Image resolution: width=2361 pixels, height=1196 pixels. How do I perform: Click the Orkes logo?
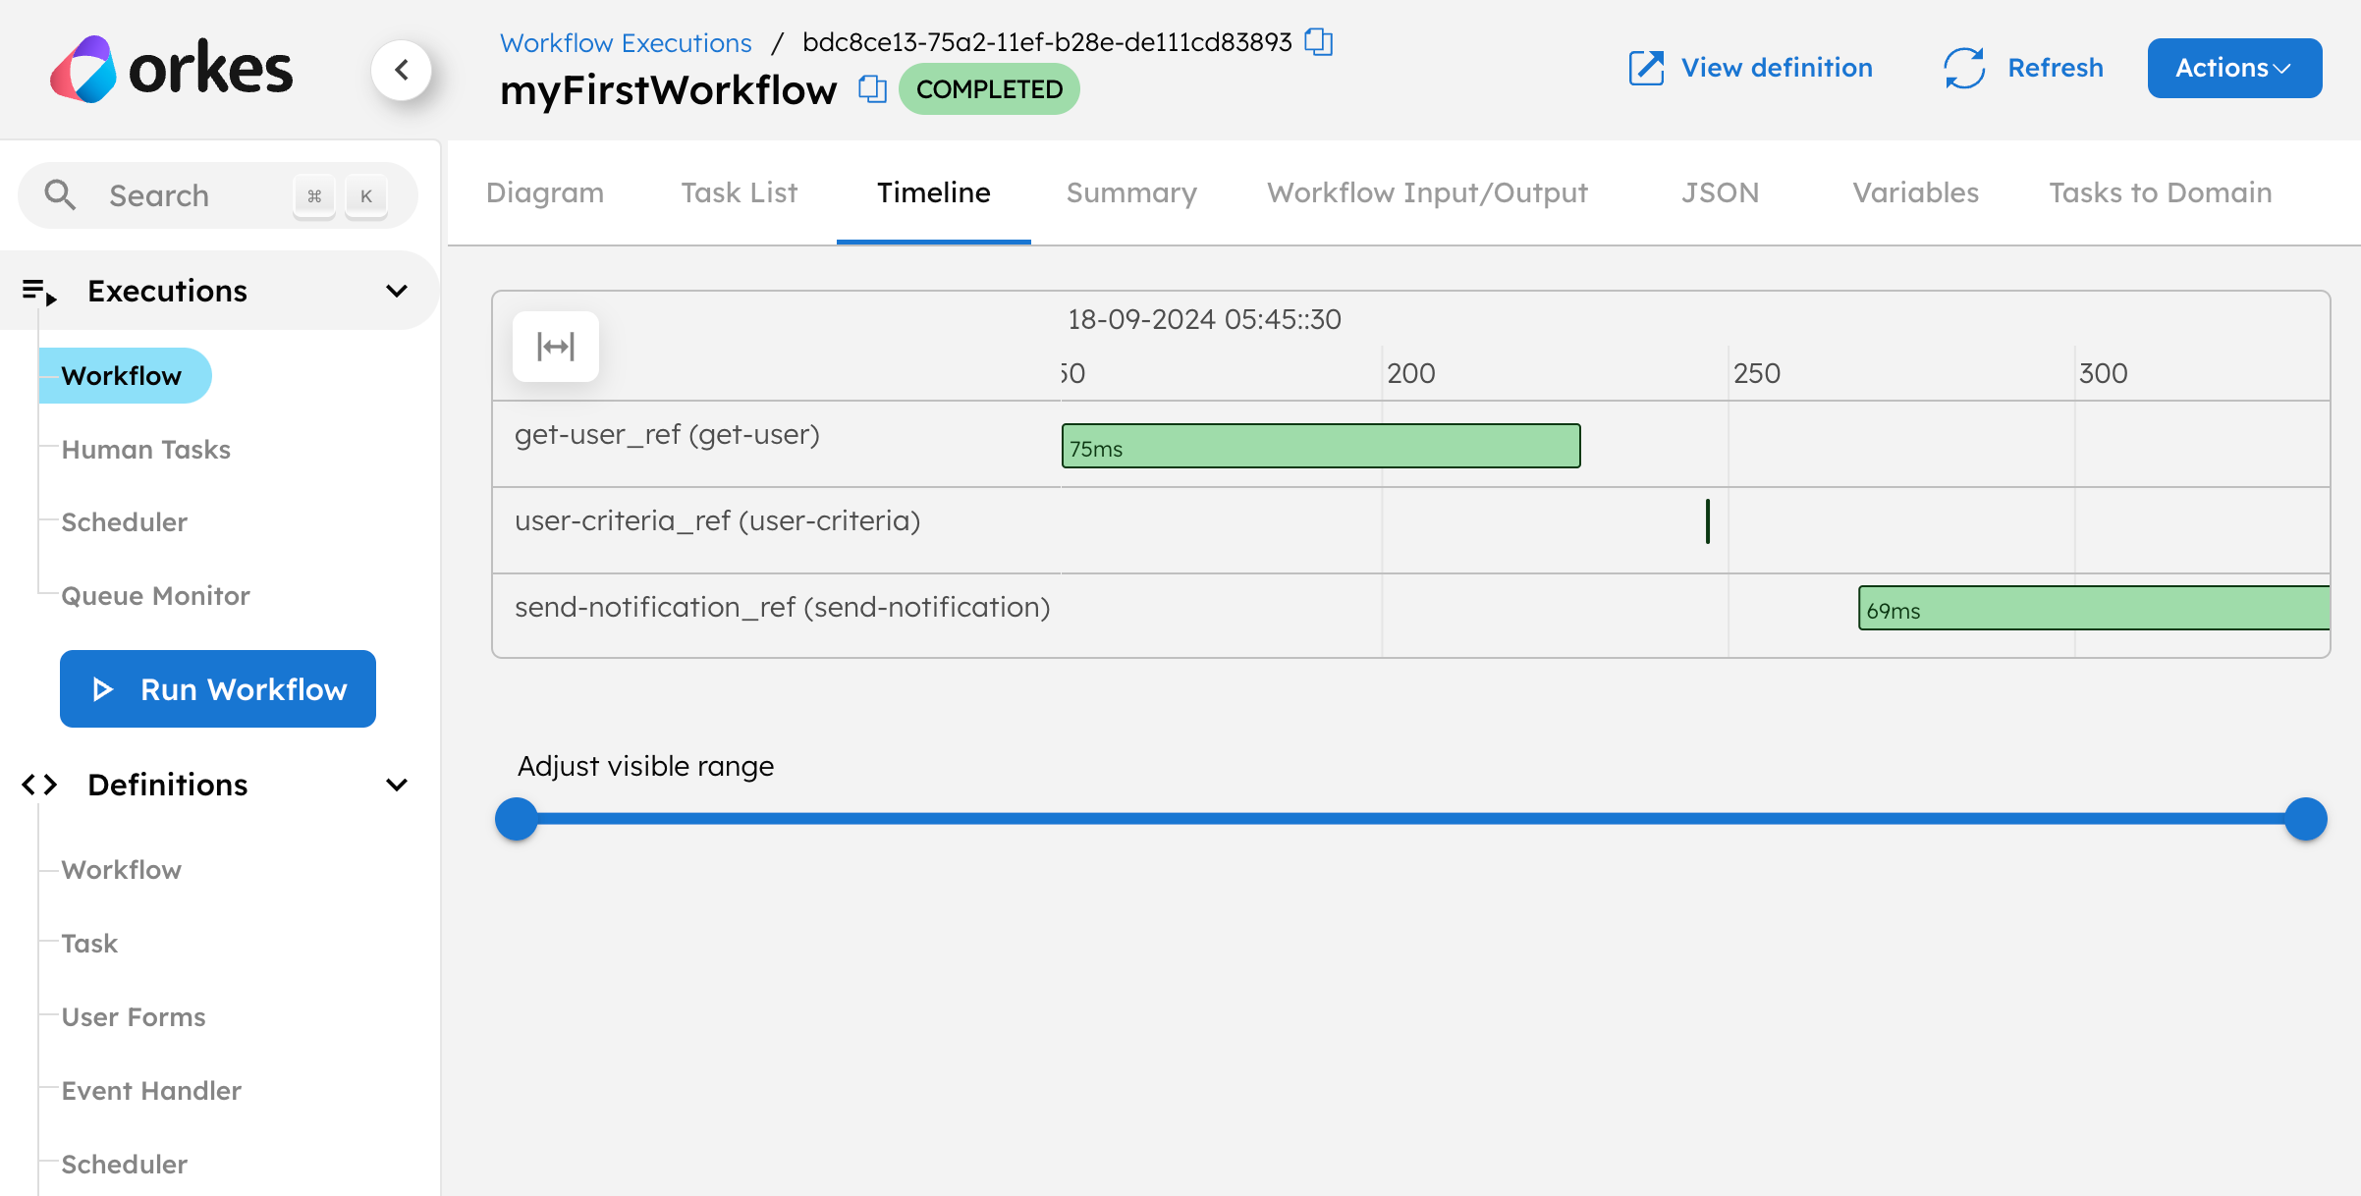(x=172, y=69)
